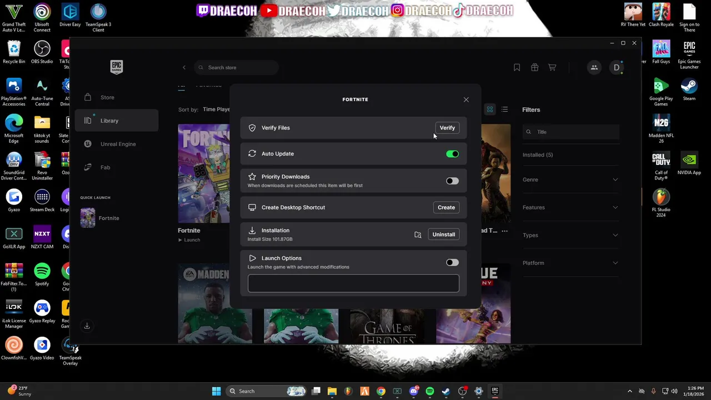Open the Store section in sidebar
The height and width of the screenshot is (400, 711).
click(117, 97)
